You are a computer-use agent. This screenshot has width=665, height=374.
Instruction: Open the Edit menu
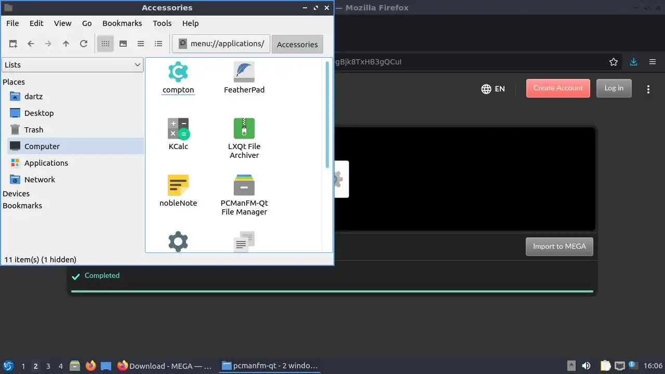coord(36,23)
